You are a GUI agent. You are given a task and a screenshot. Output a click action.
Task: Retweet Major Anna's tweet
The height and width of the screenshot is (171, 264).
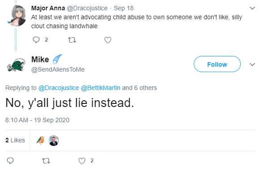[72, 40]
